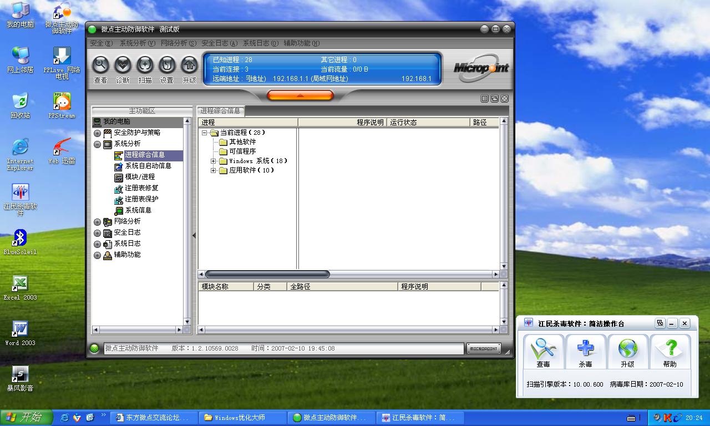This screenshot has width=710, height=426.
Task: Click 我的电脑 root in main function area
Action: 111,121
